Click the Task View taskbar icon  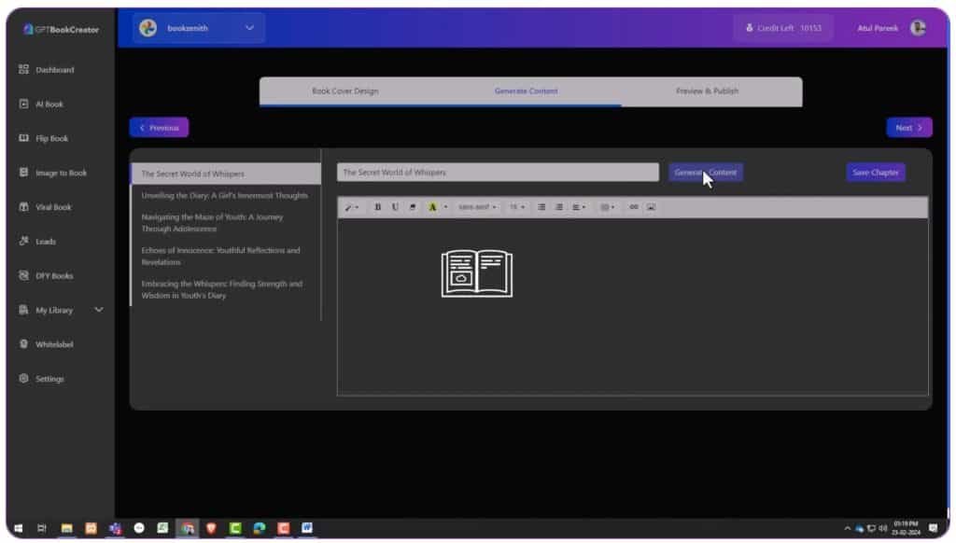point(41,528)
